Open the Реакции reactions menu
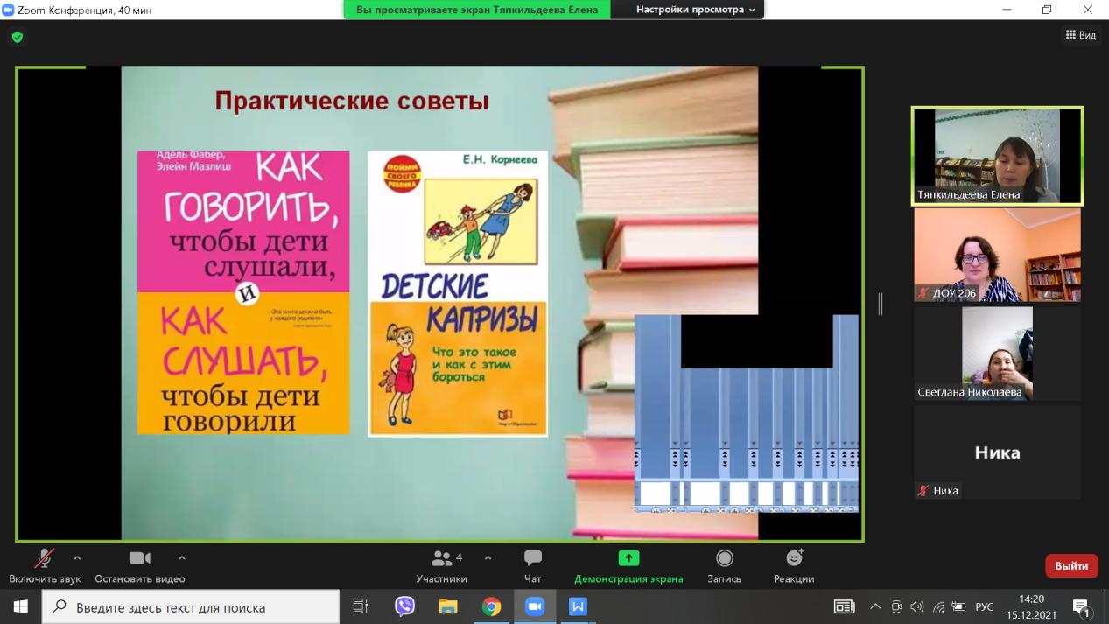The width and height of the screenshot is (1109, 624). 794,566
